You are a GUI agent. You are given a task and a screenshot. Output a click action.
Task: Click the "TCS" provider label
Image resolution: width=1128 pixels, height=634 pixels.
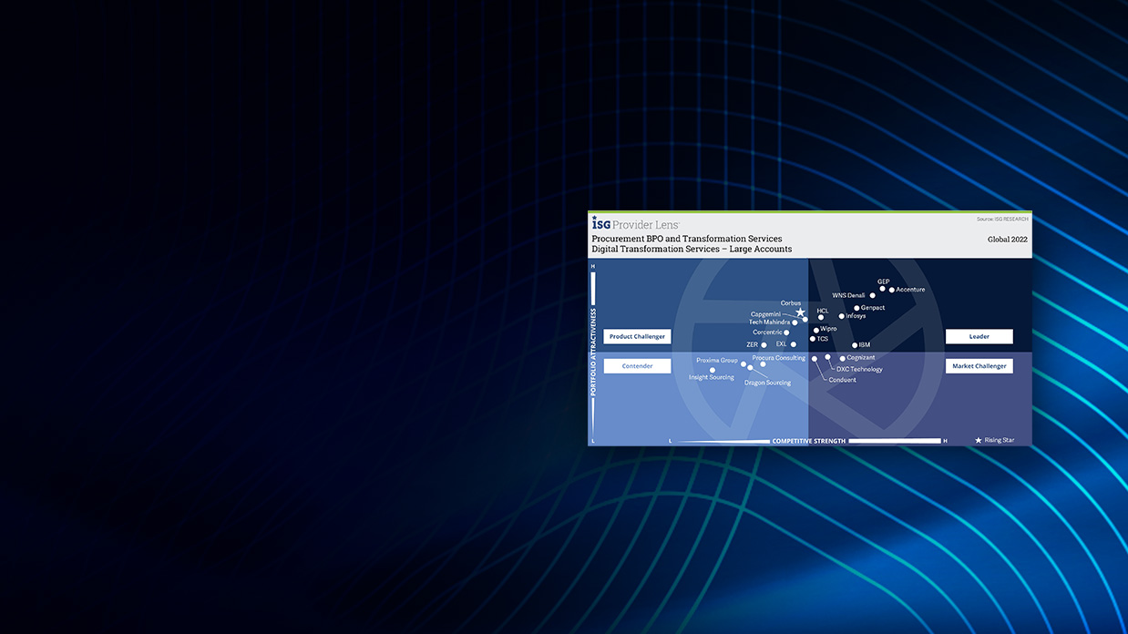[823, 339]
